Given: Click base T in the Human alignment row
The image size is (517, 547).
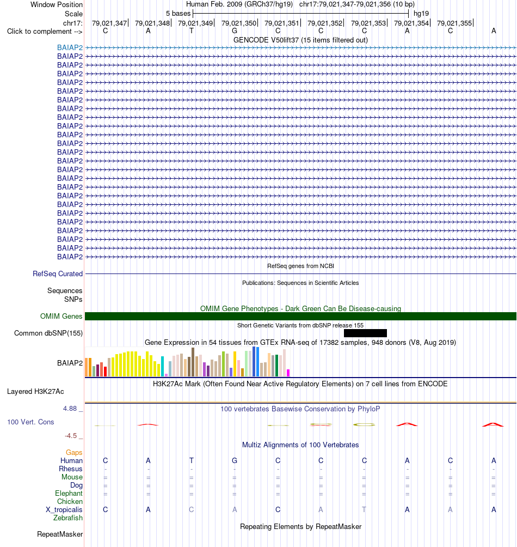Looking at the screenshot, I should [x=192, y=460].
